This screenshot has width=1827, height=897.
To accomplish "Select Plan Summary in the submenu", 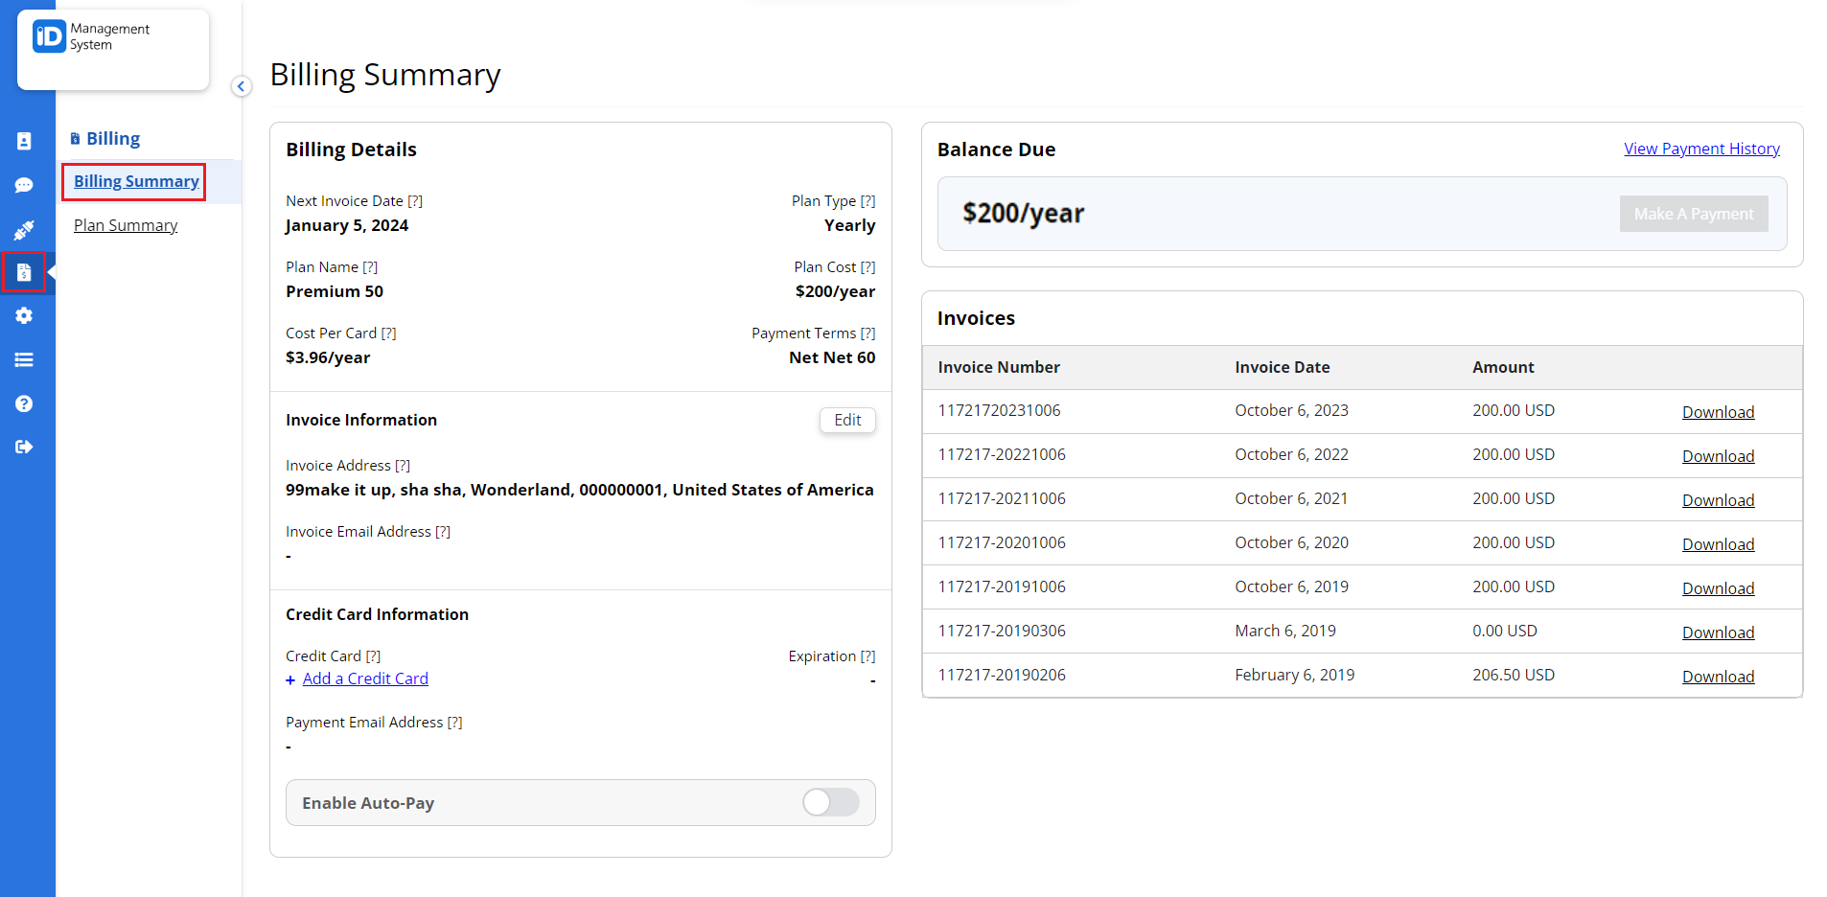I will pyautogui.click(x=126, y=225).
